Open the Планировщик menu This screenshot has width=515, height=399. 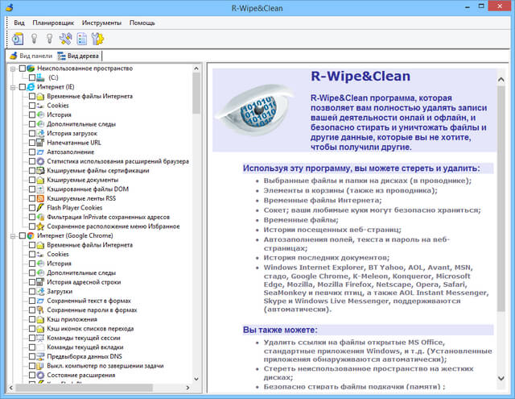pyautogui.click(x=53, y=23)
